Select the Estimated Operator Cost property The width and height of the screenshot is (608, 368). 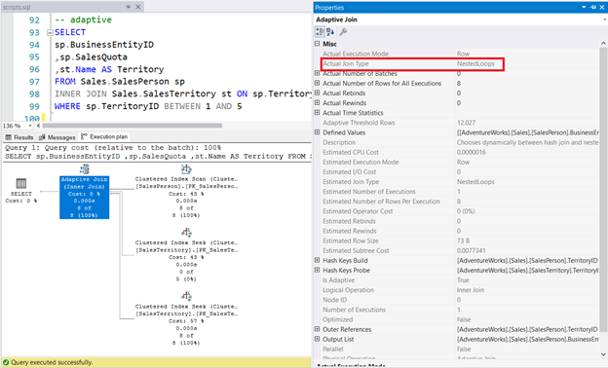pos(460,211)
